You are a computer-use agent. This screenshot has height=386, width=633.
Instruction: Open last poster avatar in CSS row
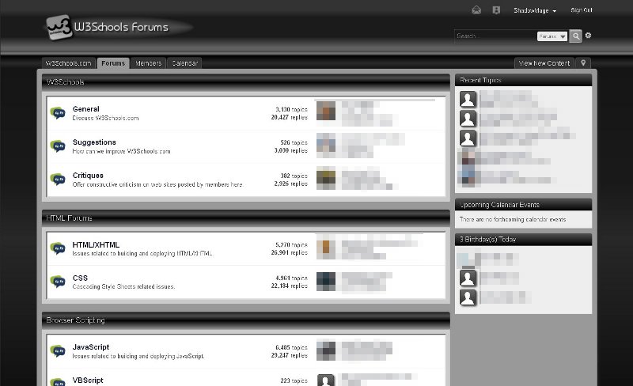pyautogui.click(x=326, y=281)
